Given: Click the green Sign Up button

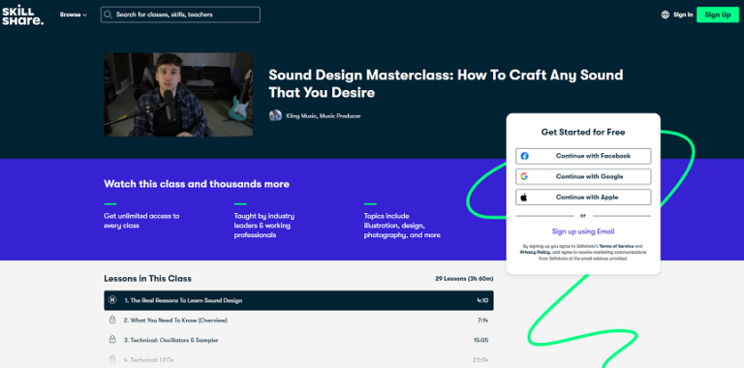Looking at the screenshot, I should pyautogui.click(x=718, y=15).
